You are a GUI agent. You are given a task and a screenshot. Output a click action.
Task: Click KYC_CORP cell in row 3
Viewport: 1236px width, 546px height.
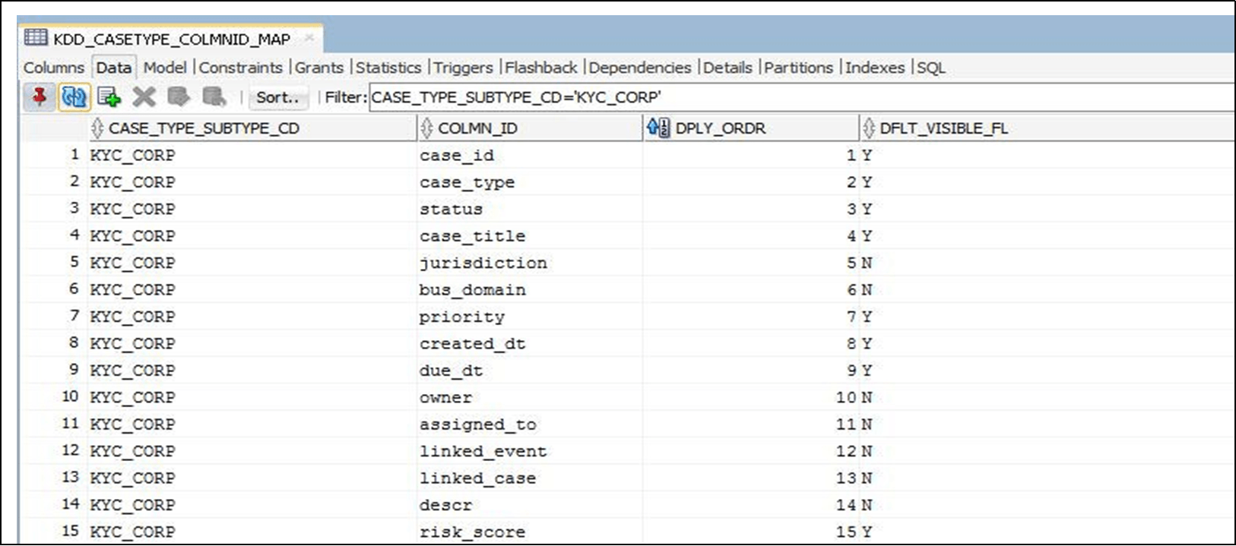click(x=252, y=209)
